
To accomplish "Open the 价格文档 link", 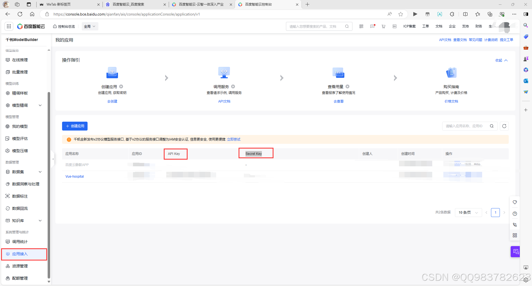I will 451,101.
